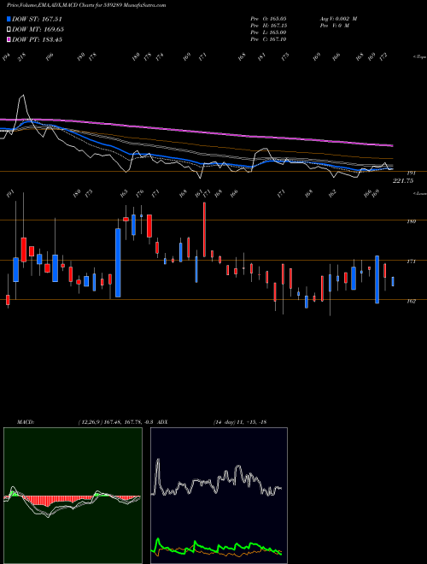This screenshot has height=564, width=427.
Task: Open the ADX indicator chart panel
Action: coord(219,496)
